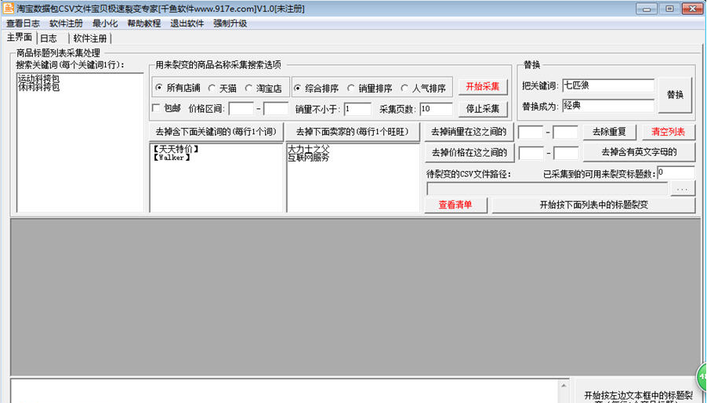Switch to the 日志 tab
This screenshot has height=403, width=707.
click(x=49, y=38)
